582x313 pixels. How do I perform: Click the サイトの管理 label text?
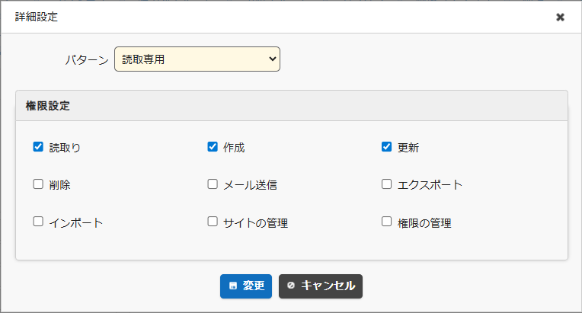255,223
